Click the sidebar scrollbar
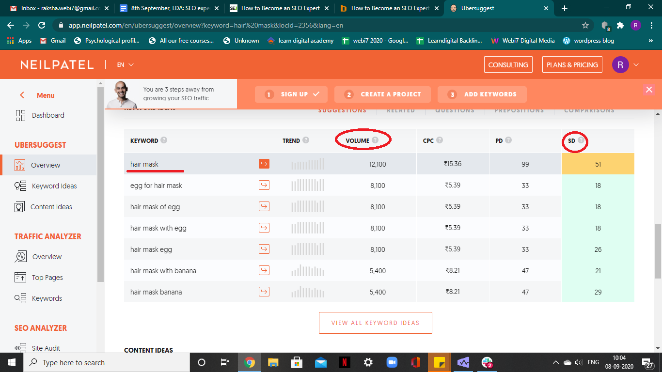The image size is (662, 372). click(101, 184)
